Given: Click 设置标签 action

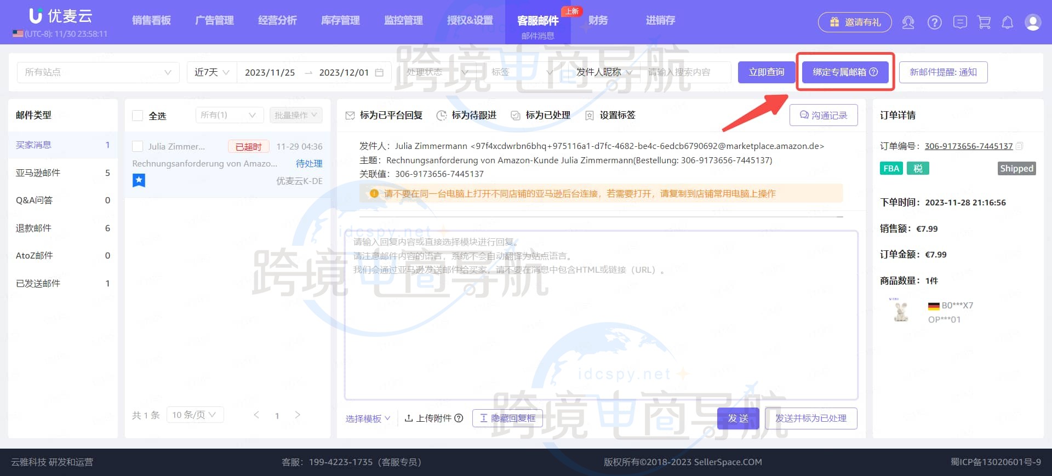Looking at the screenshot, I should [x=610, y=115].
